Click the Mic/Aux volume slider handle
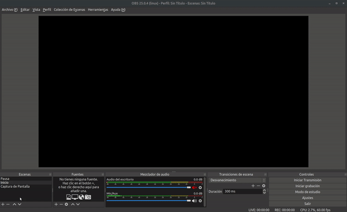This screenshot has height=212, width=347. coord(189,200)
